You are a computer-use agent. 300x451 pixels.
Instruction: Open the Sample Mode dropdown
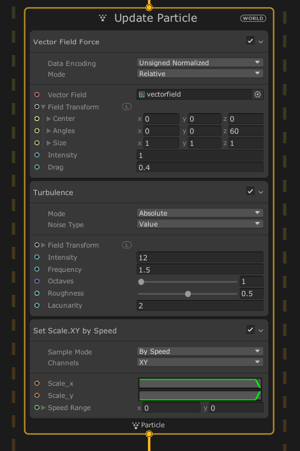tap(200, 351)
